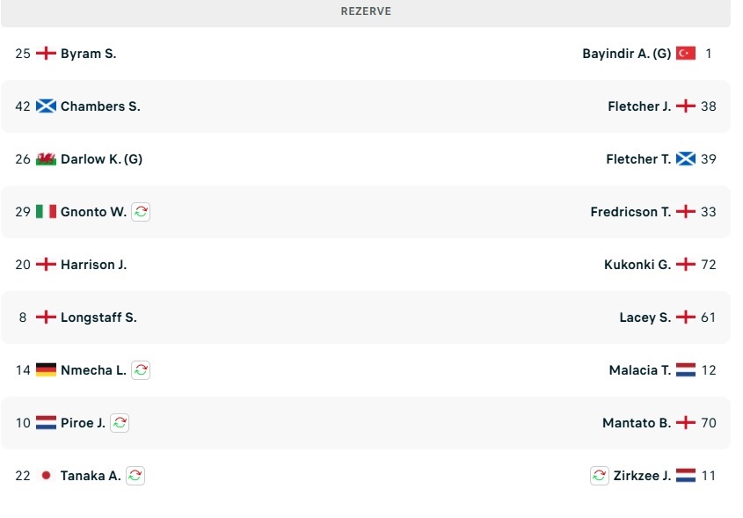743x518 pixels.
Task: Open Mantato B. player page
Action: pos(637,423)
